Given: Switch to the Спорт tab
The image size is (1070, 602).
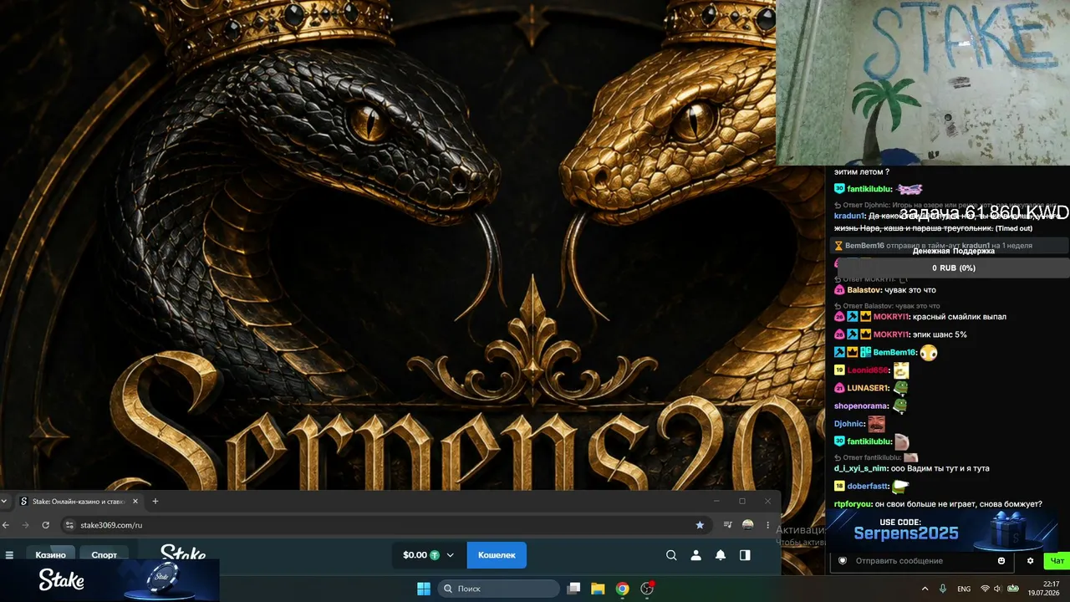Looking at the screenshot, I should click(x=104, y=555).
